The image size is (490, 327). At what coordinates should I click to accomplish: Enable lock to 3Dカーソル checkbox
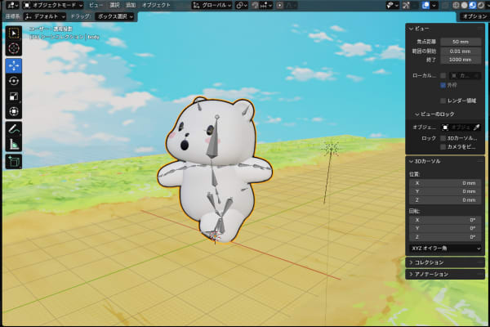click(443, 138)
